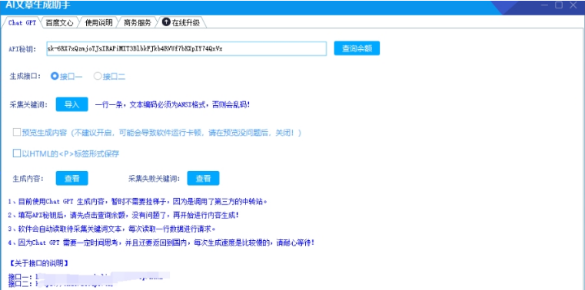Click the upload arrow icon on 在线升级
This screenshot has height=290, width=585.
tap(166, 22)
